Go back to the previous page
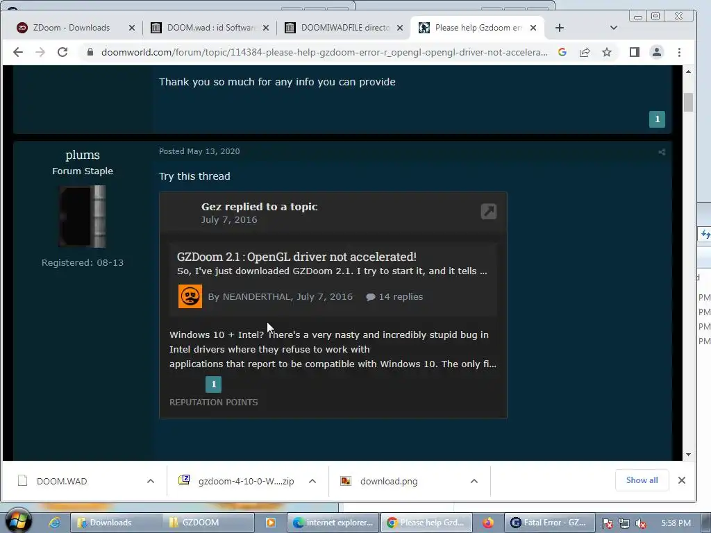 click(x=18, y=52)
